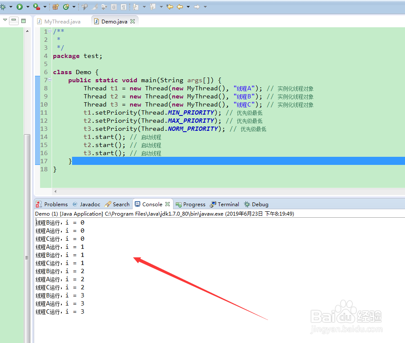This screenshot has height=343, width=405.
Task: Open the Previous Annotation dropdown arrow
Action: click(x=161, y=7)
